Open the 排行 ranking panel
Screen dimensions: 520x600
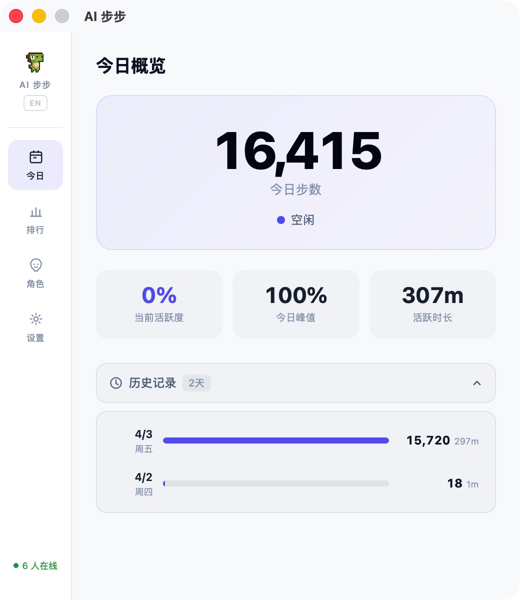[x=35, y=220]
